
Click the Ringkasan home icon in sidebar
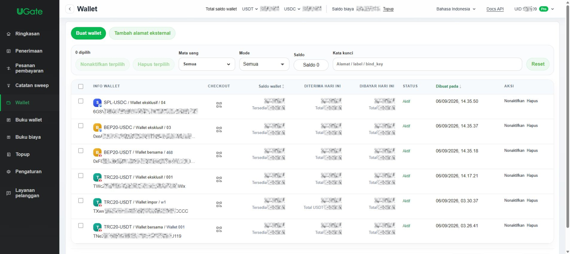coord(9,34)
